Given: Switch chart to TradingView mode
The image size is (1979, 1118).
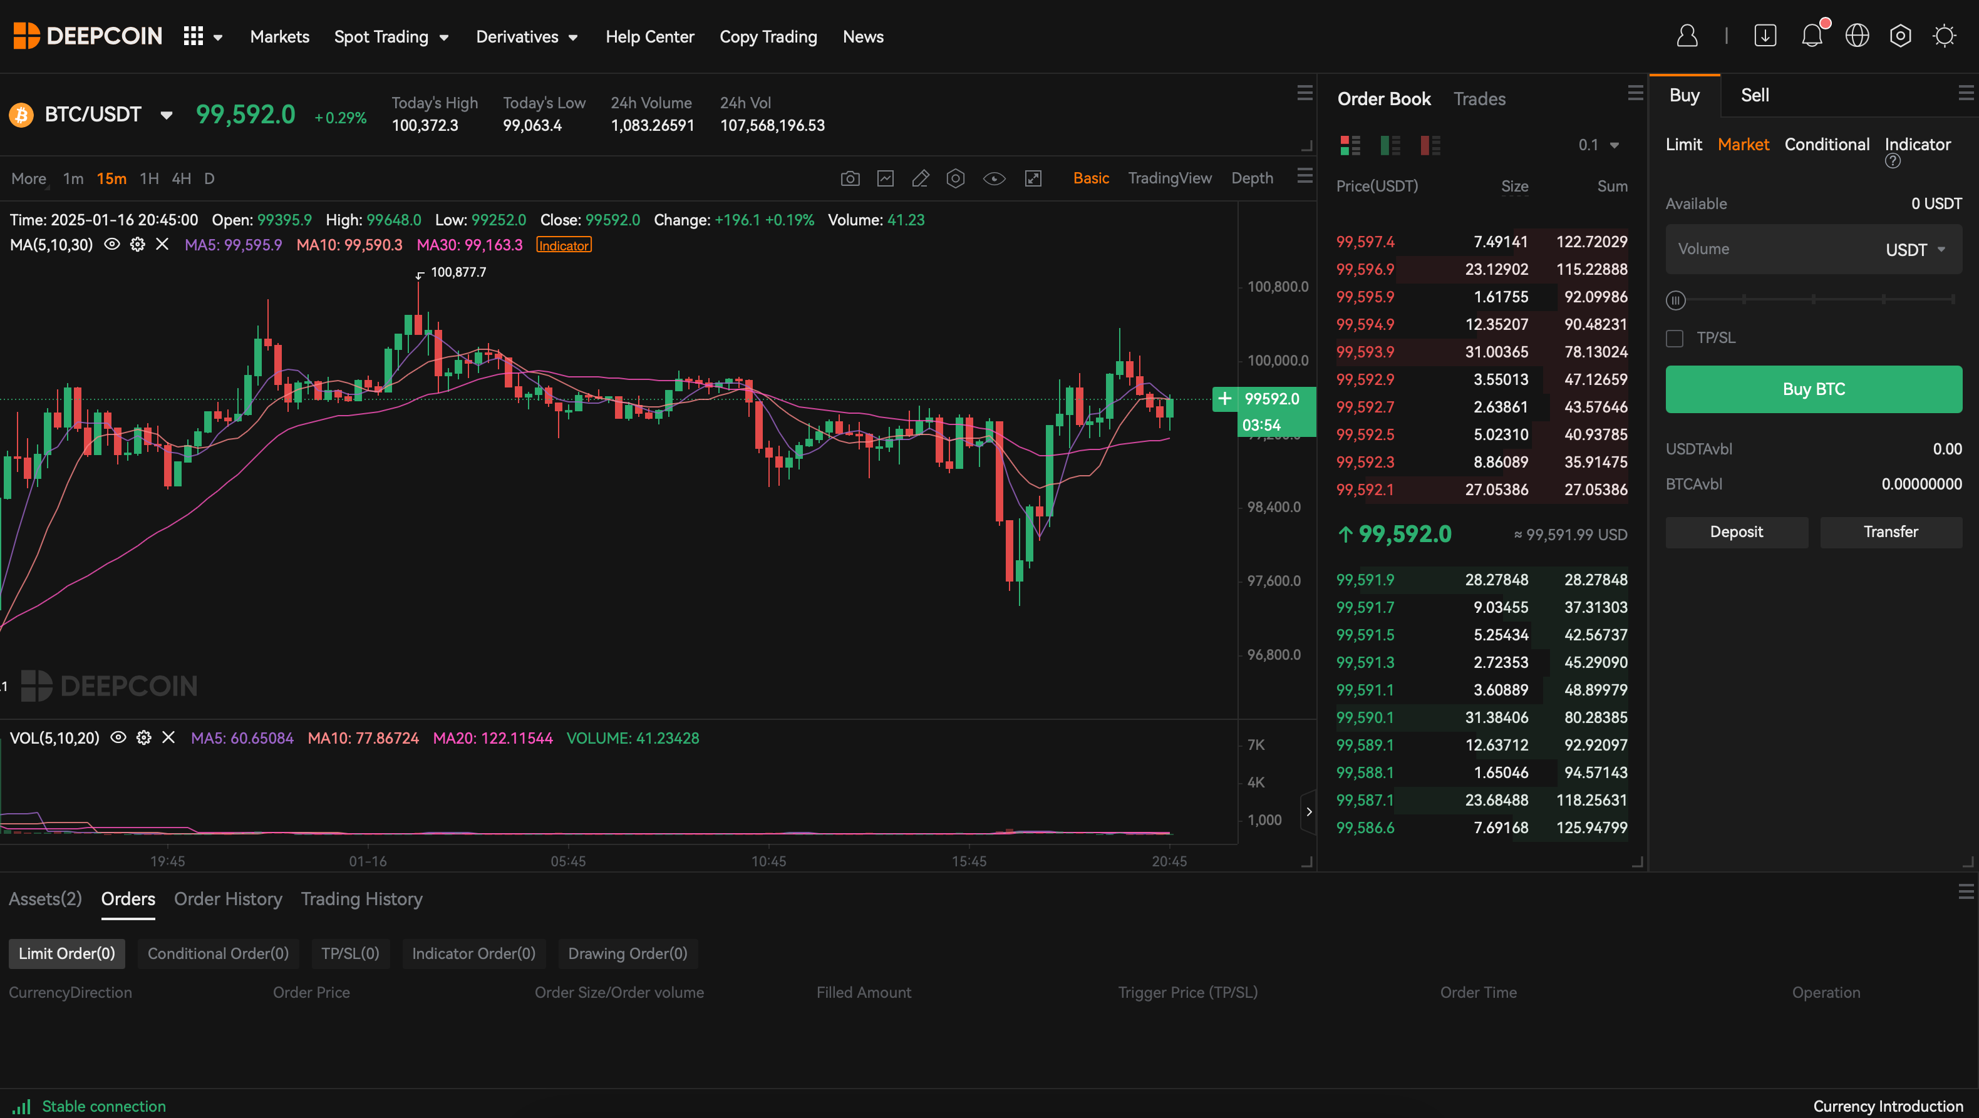Looking at the screenshot, I should click(x=1169, y=178).
